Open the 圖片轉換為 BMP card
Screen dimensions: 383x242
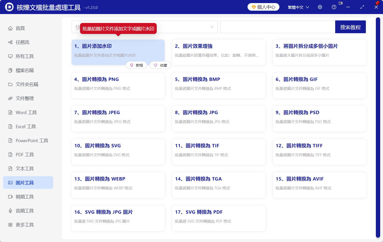(219, 86)
